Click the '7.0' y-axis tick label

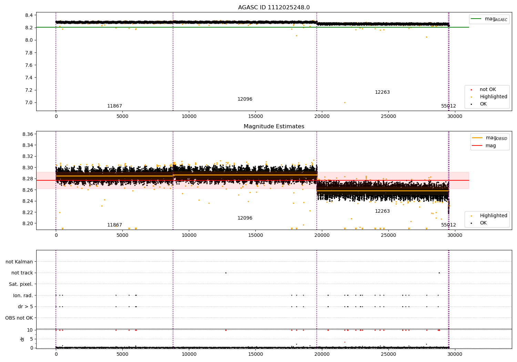point(29,102)
